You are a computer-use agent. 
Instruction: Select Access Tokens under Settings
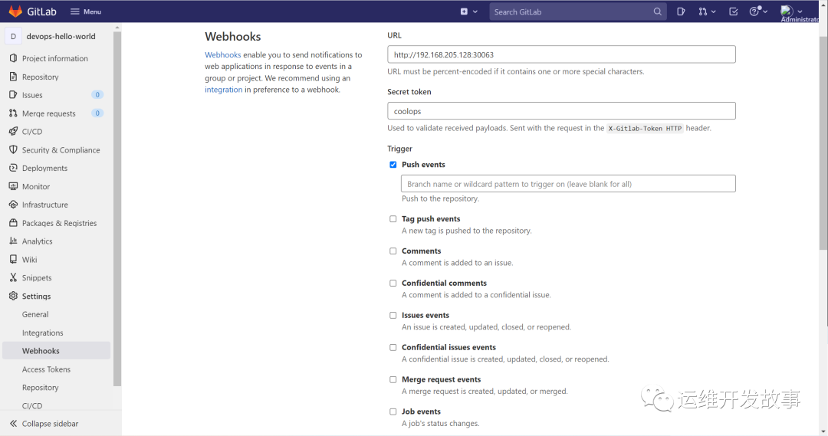point(46,369)
